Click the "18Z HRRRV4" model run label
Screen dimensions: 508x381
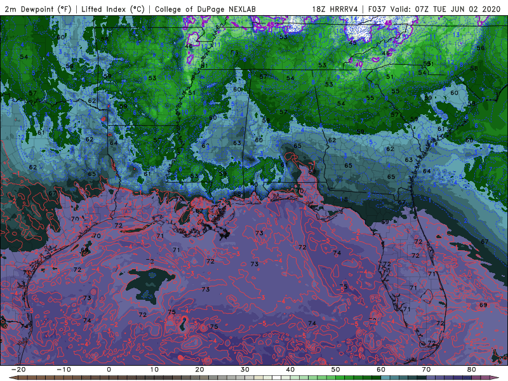(335, 9)
